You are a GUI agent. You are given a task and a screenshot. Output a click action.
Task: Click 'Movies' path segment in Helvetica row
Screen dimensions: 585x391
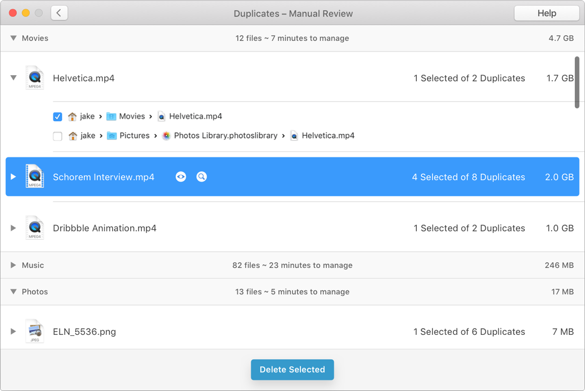click(x=132, y=116)
